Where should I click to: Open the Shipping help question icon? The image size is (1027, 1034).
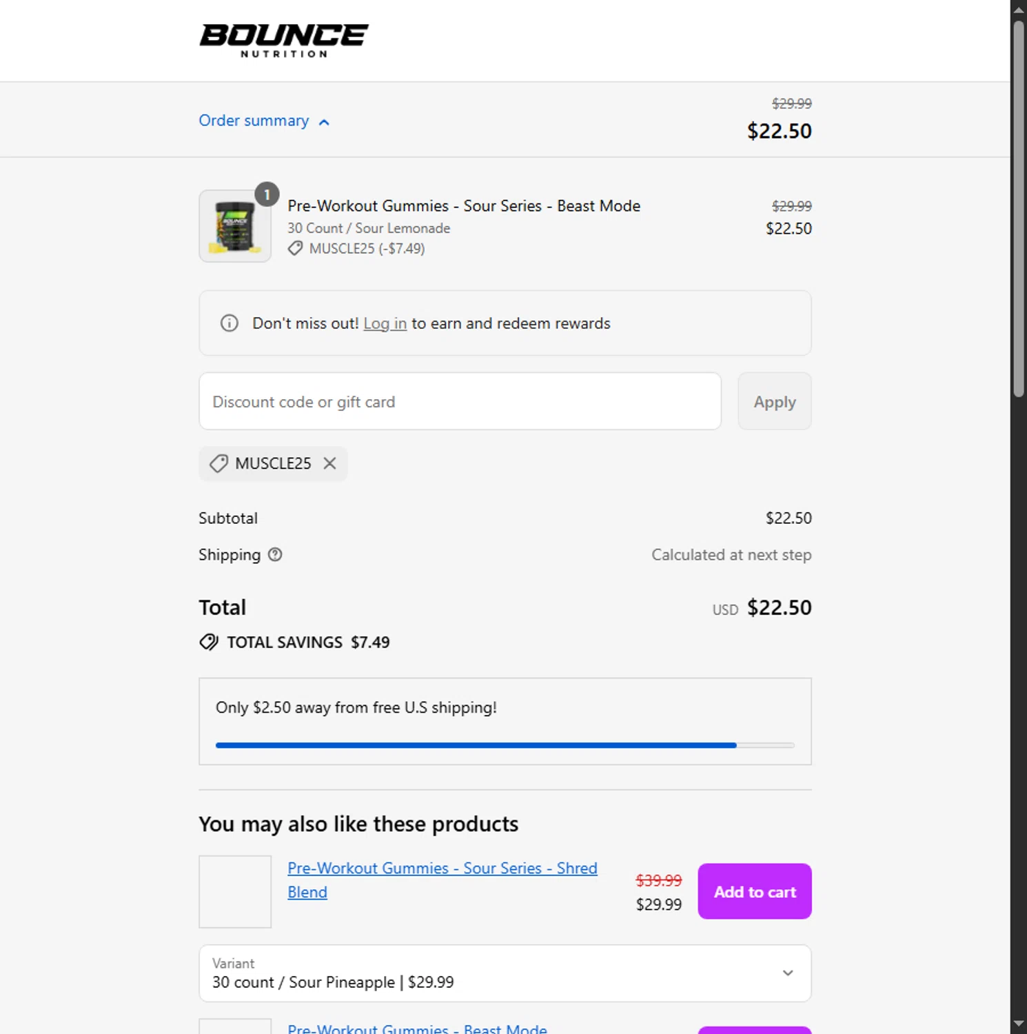tap(275, 554)
